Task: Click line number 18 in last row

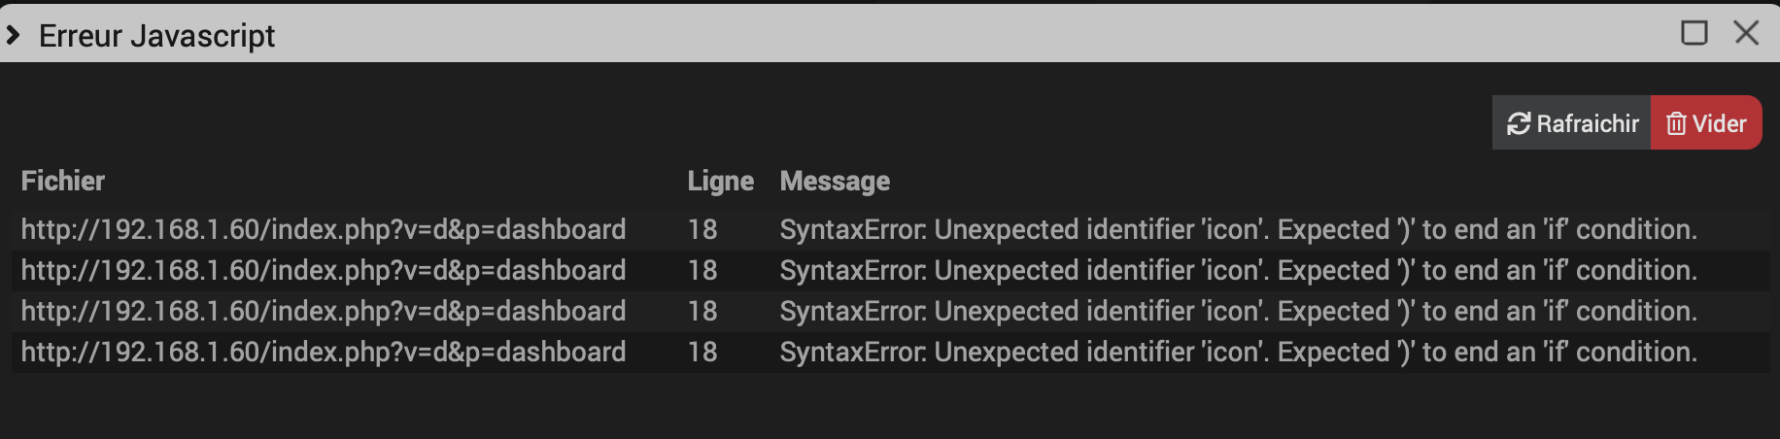Action: (x=702, y=352)
